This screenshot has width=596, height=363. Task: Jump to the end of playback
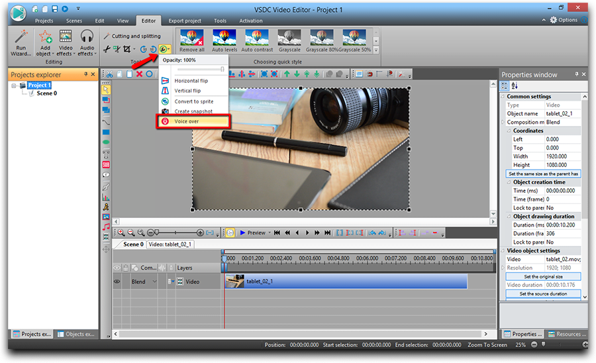(x=327, y=233)
